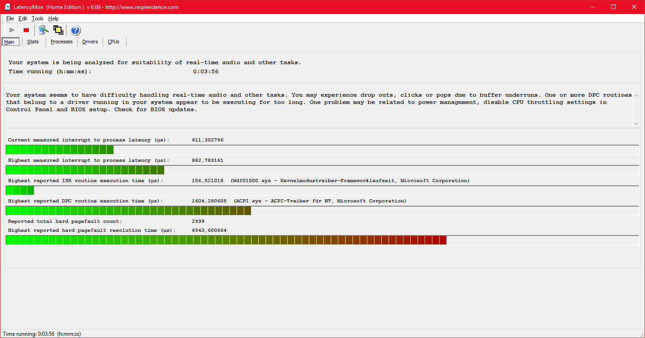This screenshot has height=338, width=645.
Task: Open the Tools menu
Action: (x=38, y=19)
